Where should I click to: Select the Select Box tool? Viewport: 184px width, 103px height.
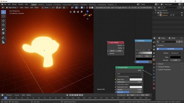point(3,12)
